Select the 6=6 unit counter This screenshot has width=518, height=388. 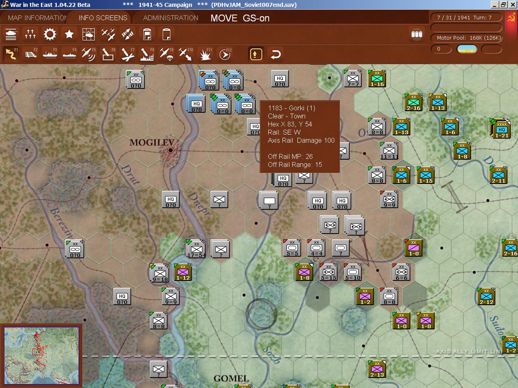click(401, 272)
